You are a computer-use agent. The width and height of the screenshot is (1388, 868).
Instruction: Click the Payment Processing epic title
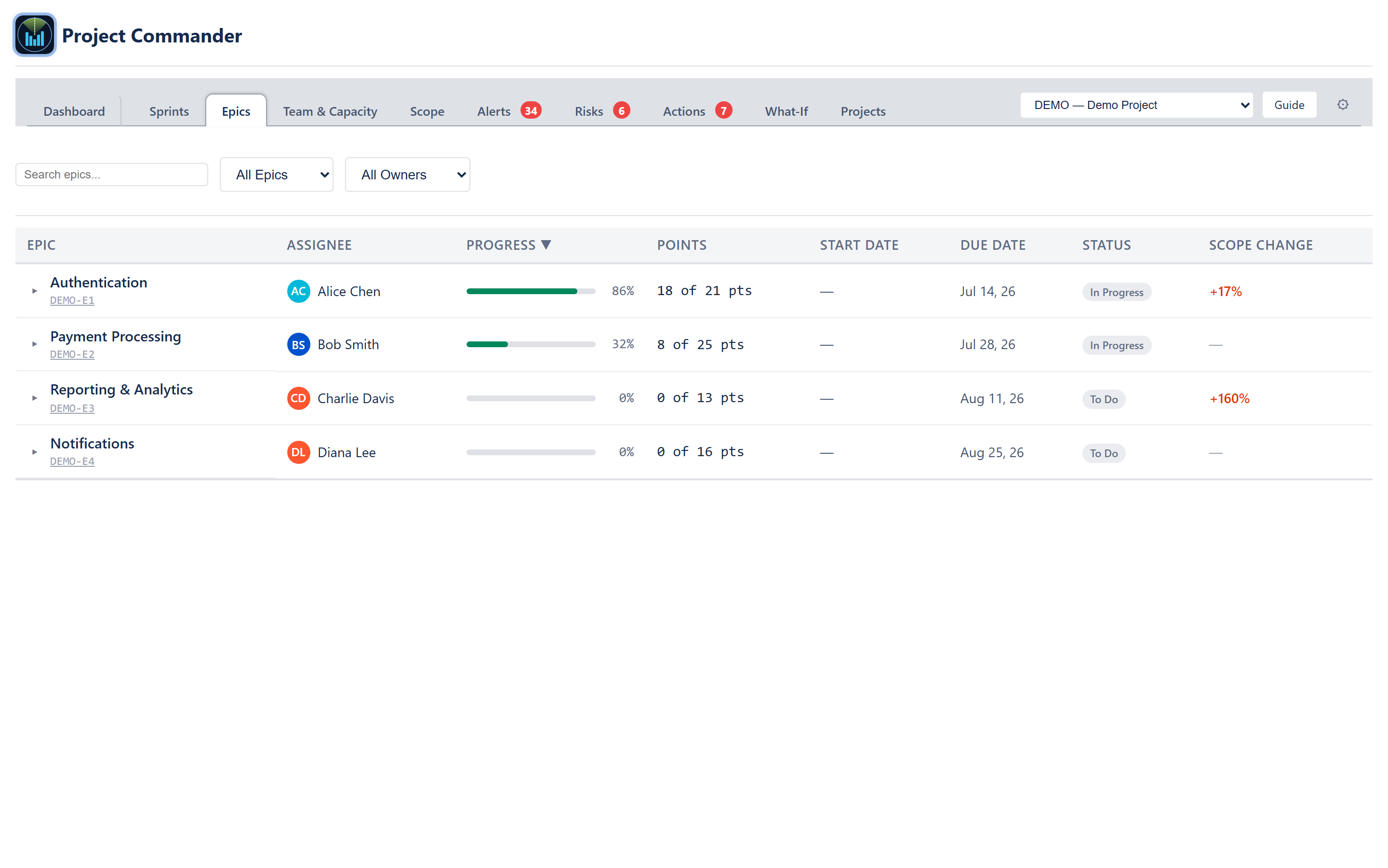pyautogui.click(x=115, y=337)
